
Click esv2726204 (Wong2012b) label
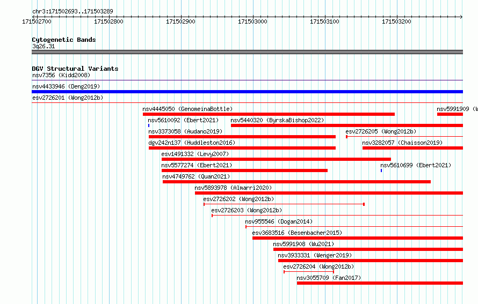(x=318, y=266)
